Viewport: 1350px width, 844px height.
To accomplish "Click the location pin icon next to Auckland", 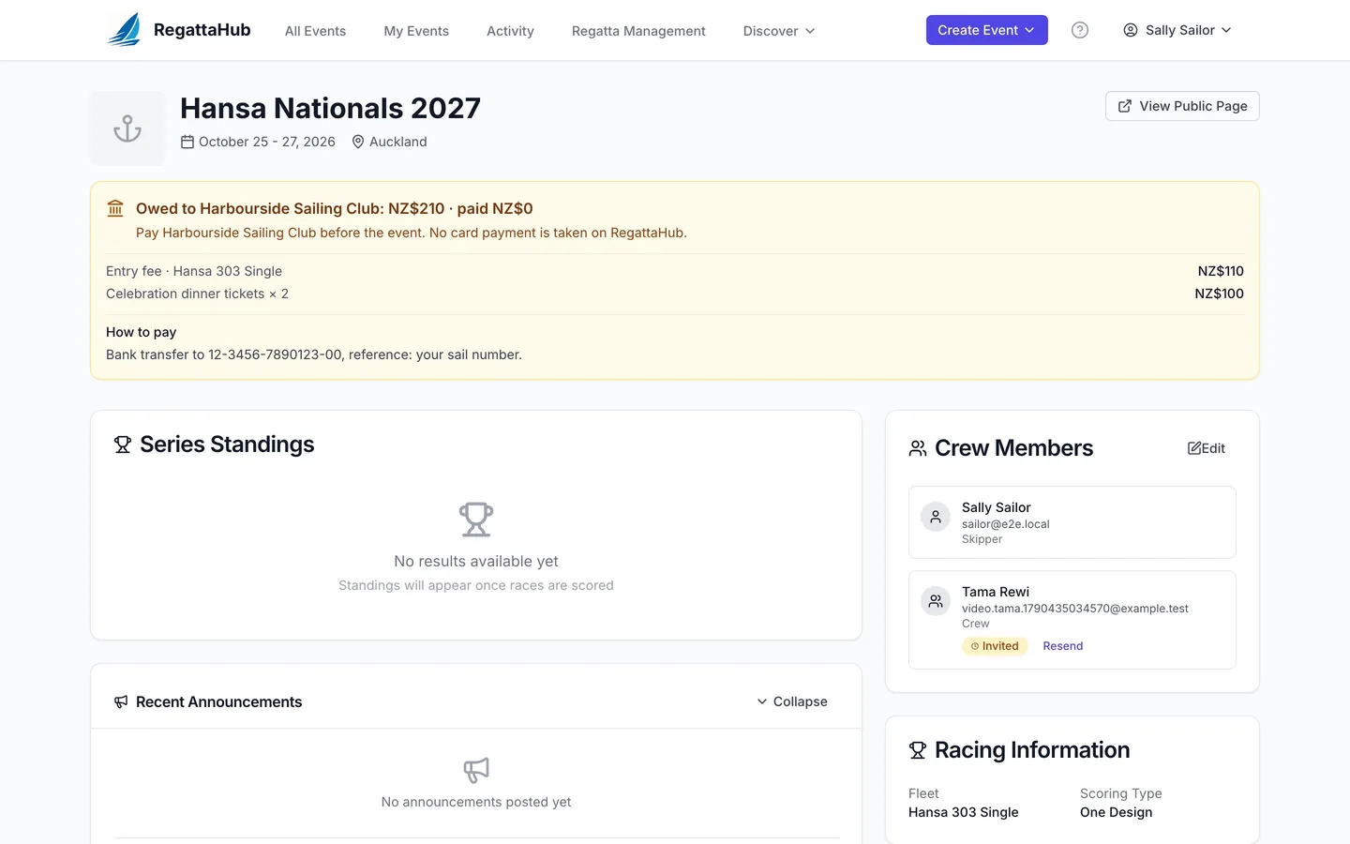I will click(358, 142).
